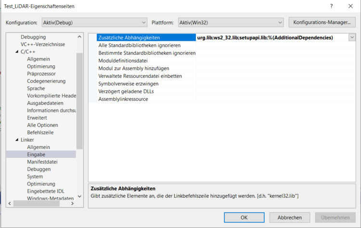Open VC++-Verzeichnisse page
Screen dimensions: 361x228
(x=43, y=44)
